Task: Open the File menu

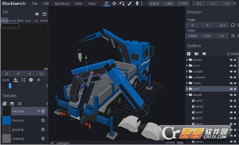Action: [35, 4]
